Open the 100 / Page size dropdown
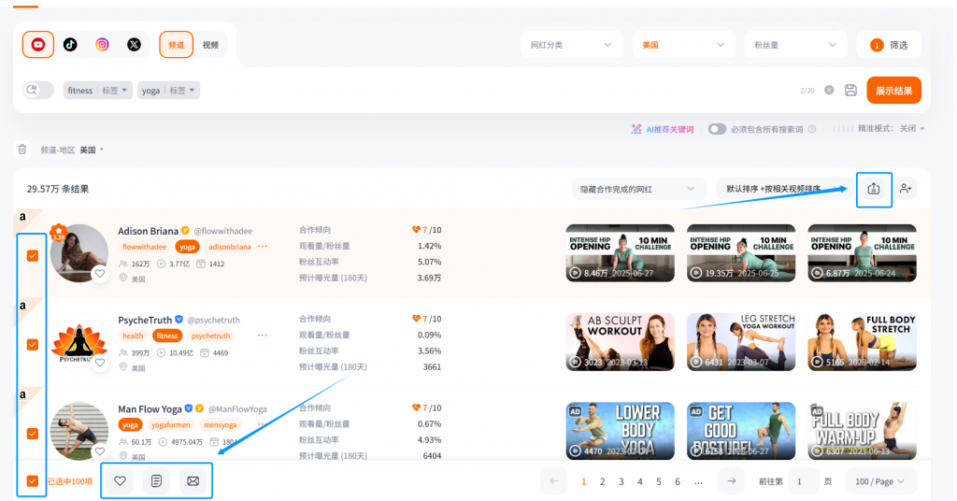Screen dimensions: 957x501 [880, 481]
